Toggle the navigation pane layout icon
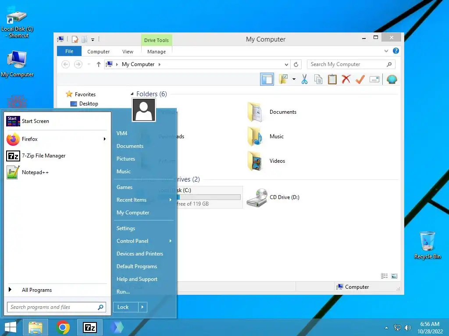This screenshot has width=449, height=336. pos(267,79)
